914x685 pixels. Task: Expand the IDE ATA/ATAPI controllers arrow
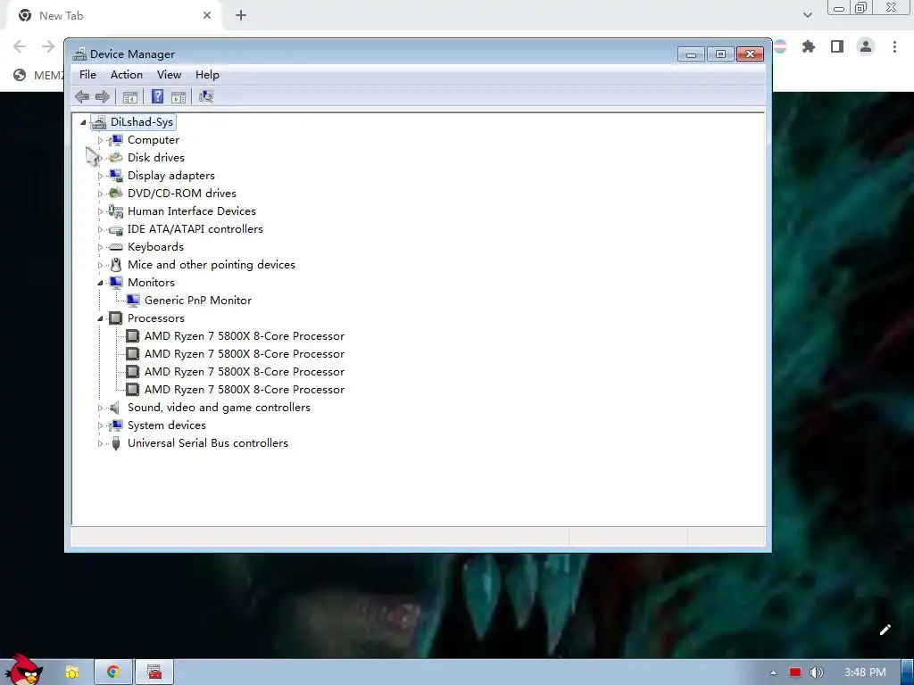(100, 229)
